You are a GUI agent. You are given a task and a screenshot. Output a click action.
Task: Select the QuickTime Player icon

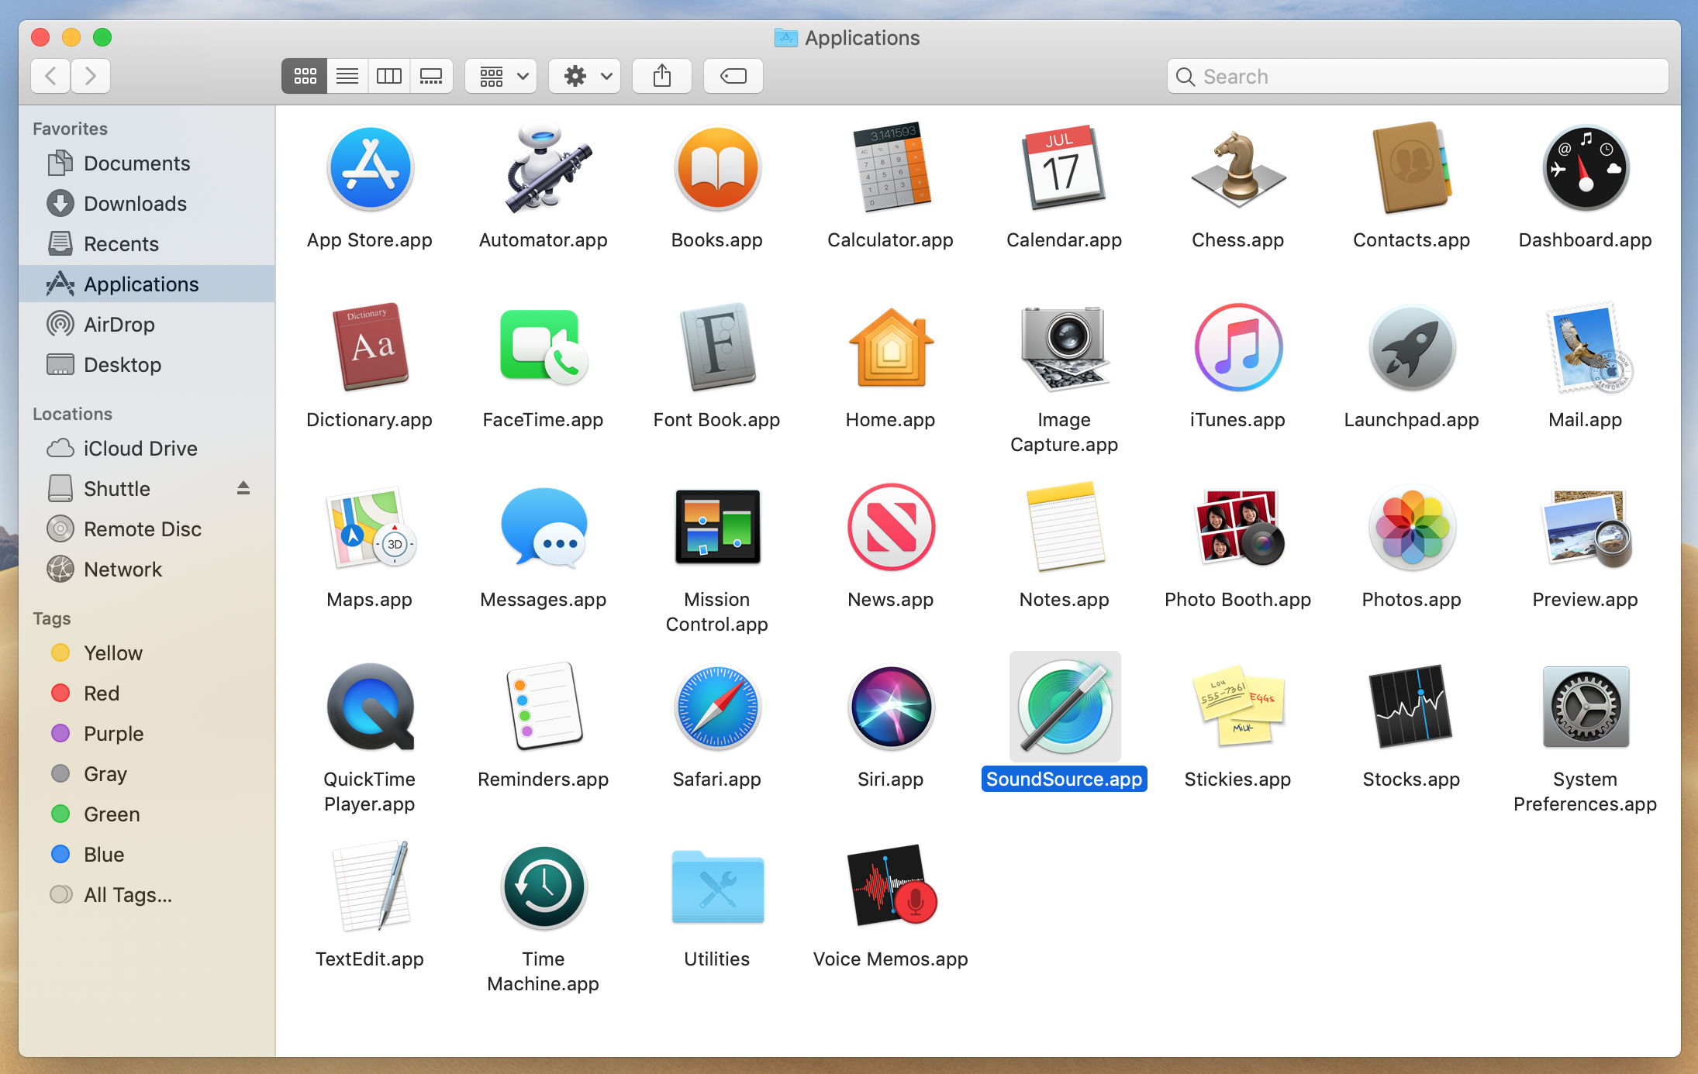(x=370, y=707)
